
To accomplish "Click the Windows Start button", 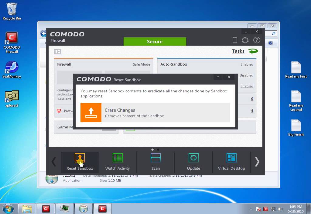I will [x=8, y=209].
